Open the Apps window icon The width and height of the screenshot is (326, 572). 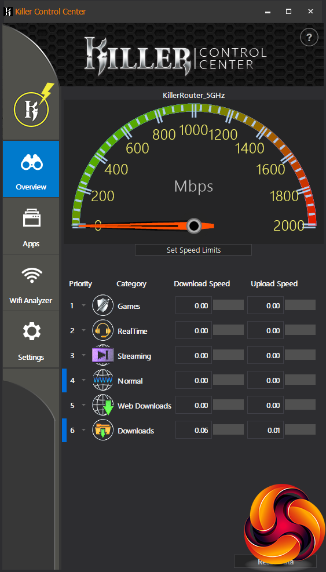coord(32,218)
